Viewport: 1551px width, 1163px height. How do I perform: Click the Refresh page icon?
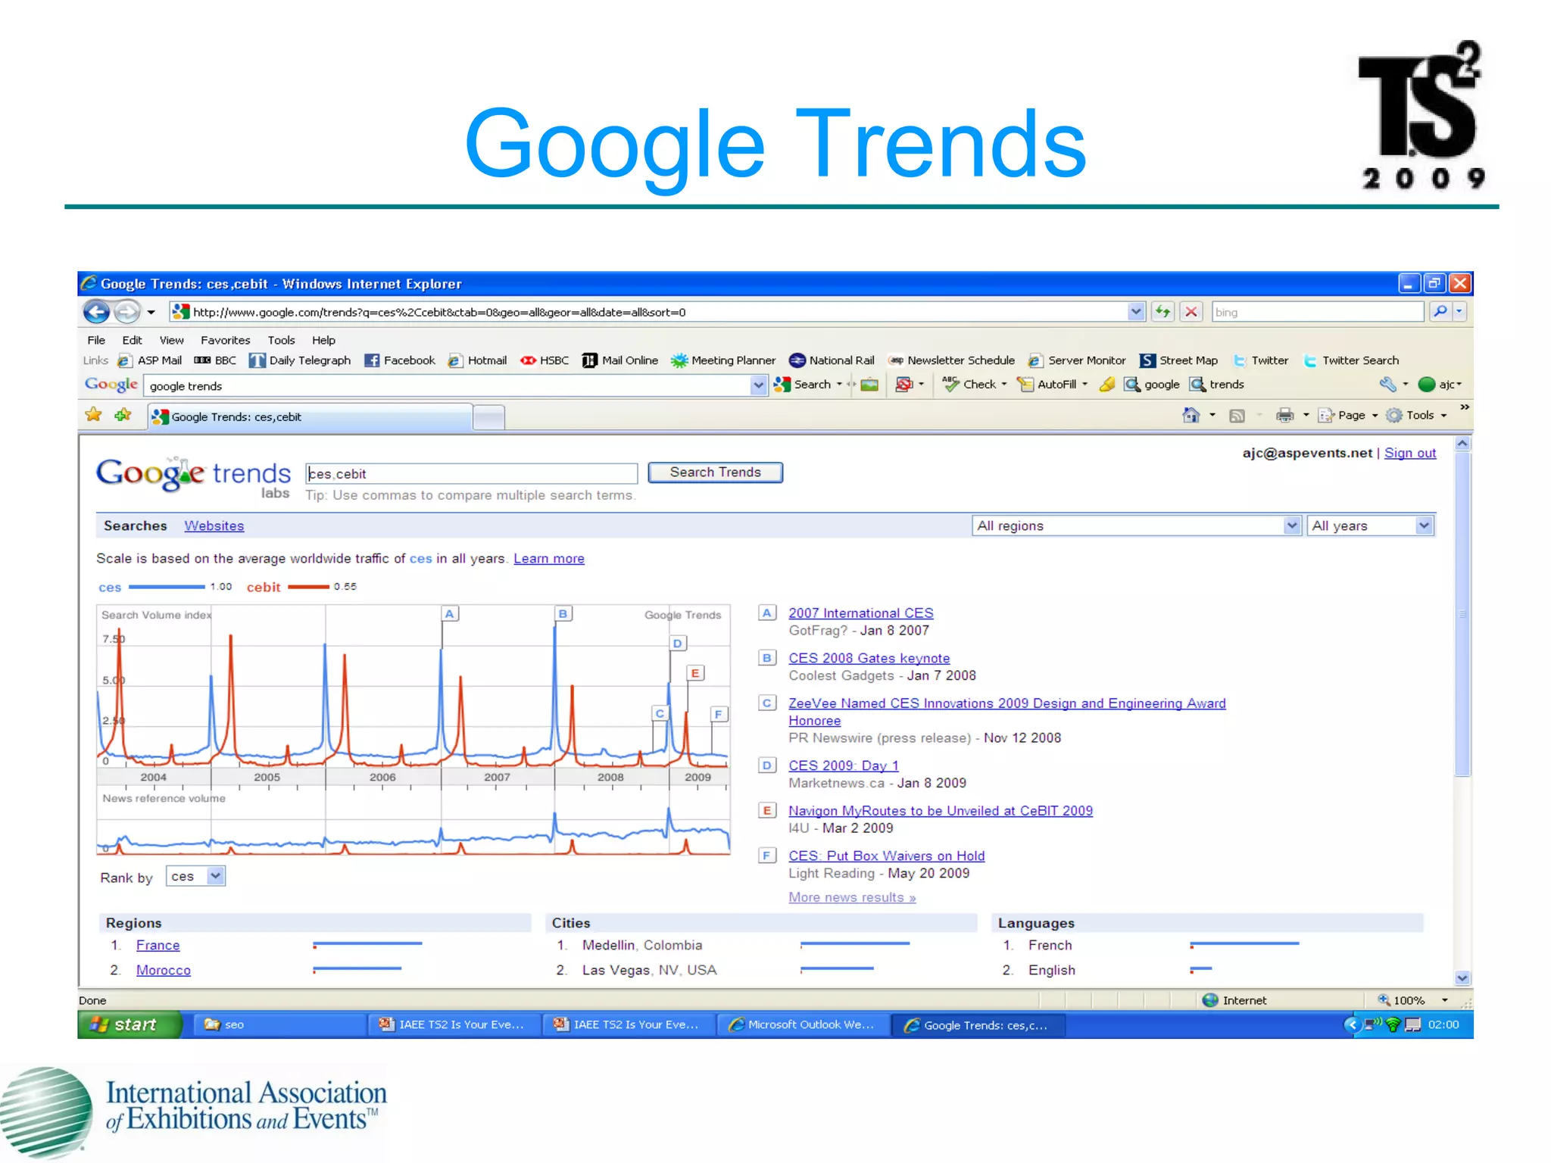click(1162, 311)
